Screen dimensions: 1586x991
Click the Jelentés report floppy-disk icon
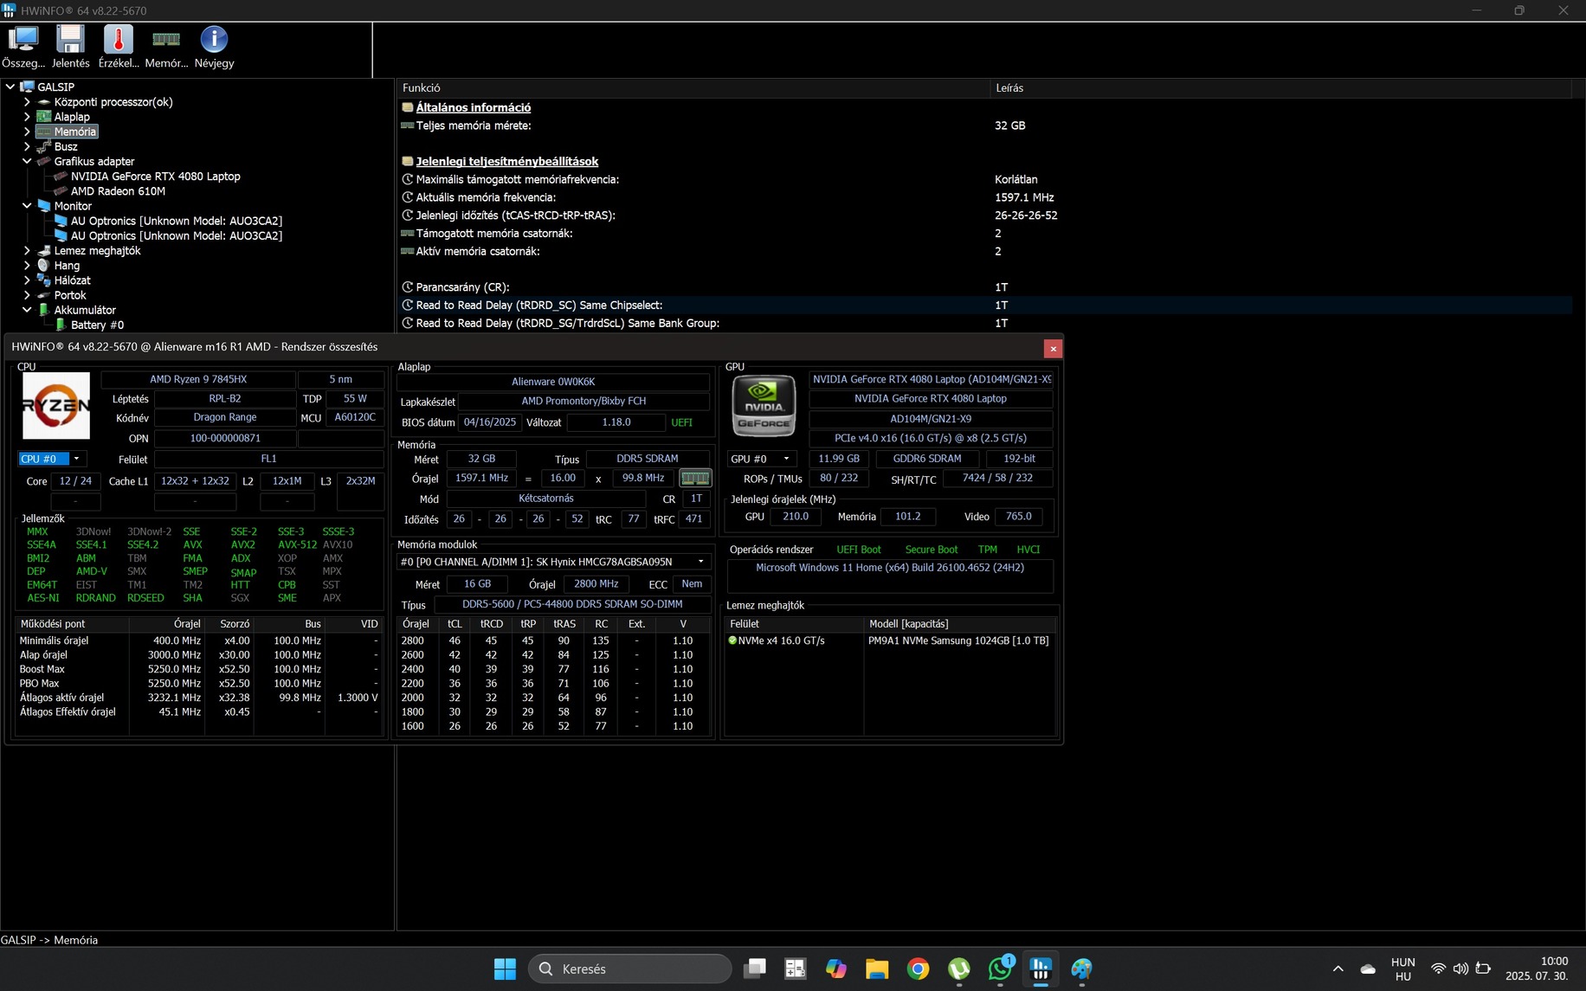tap(70, 39)
